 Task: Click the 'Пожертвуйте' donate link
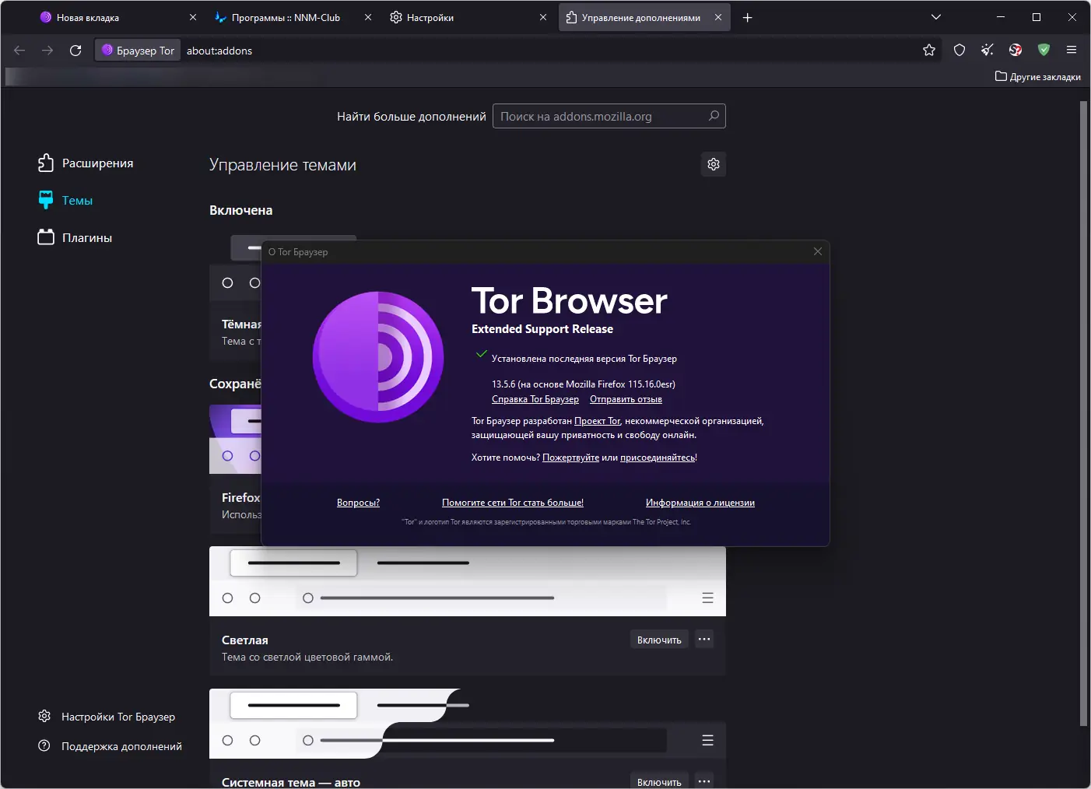click(570, 458)
